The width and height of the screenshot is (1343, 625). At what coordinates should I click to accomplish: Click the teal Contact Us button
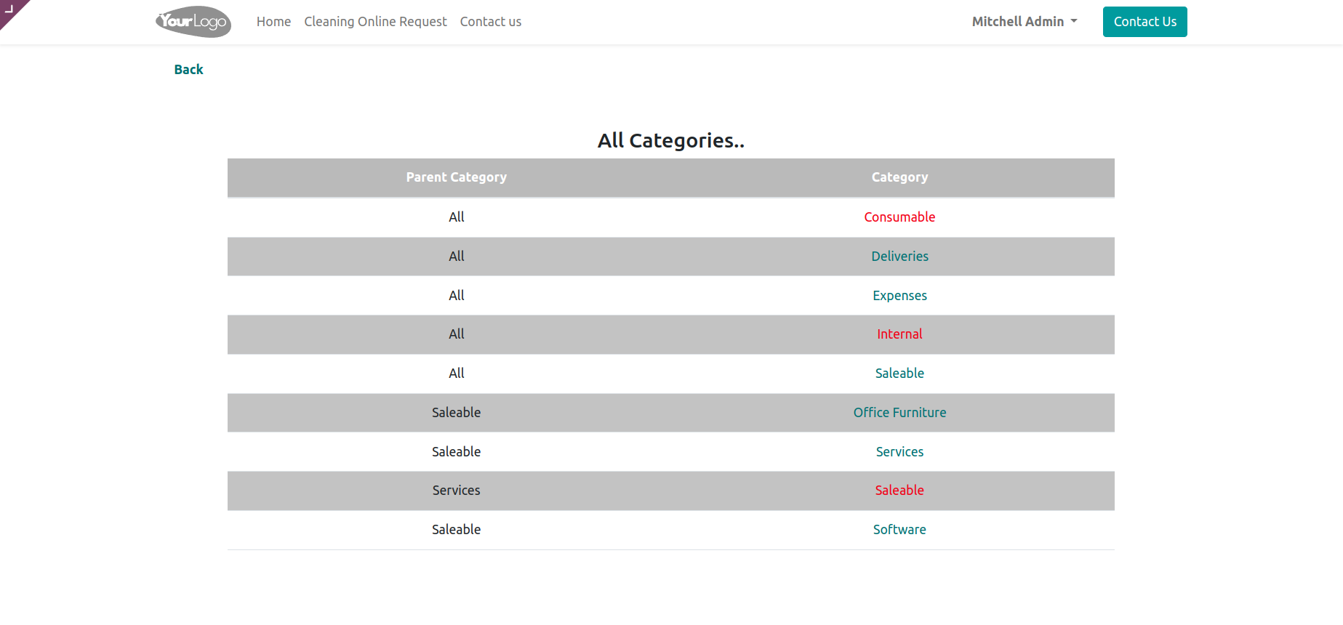1144,22
